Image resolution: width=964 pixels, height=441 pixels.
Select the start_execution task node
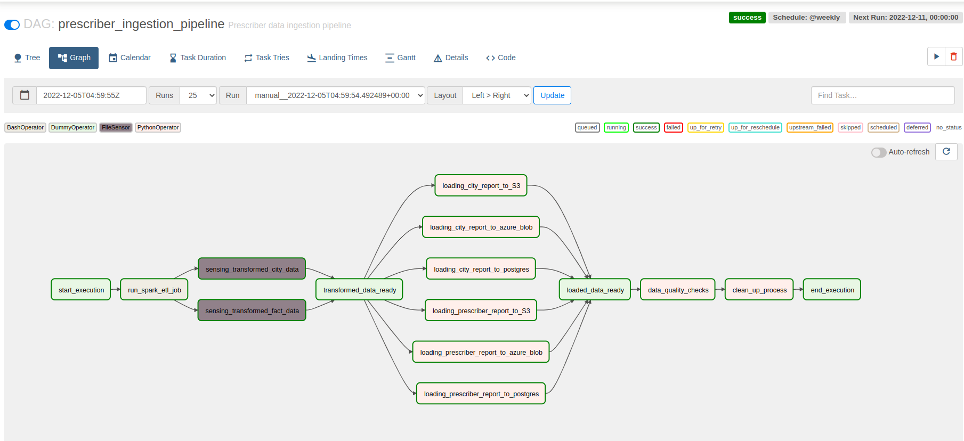81,290
